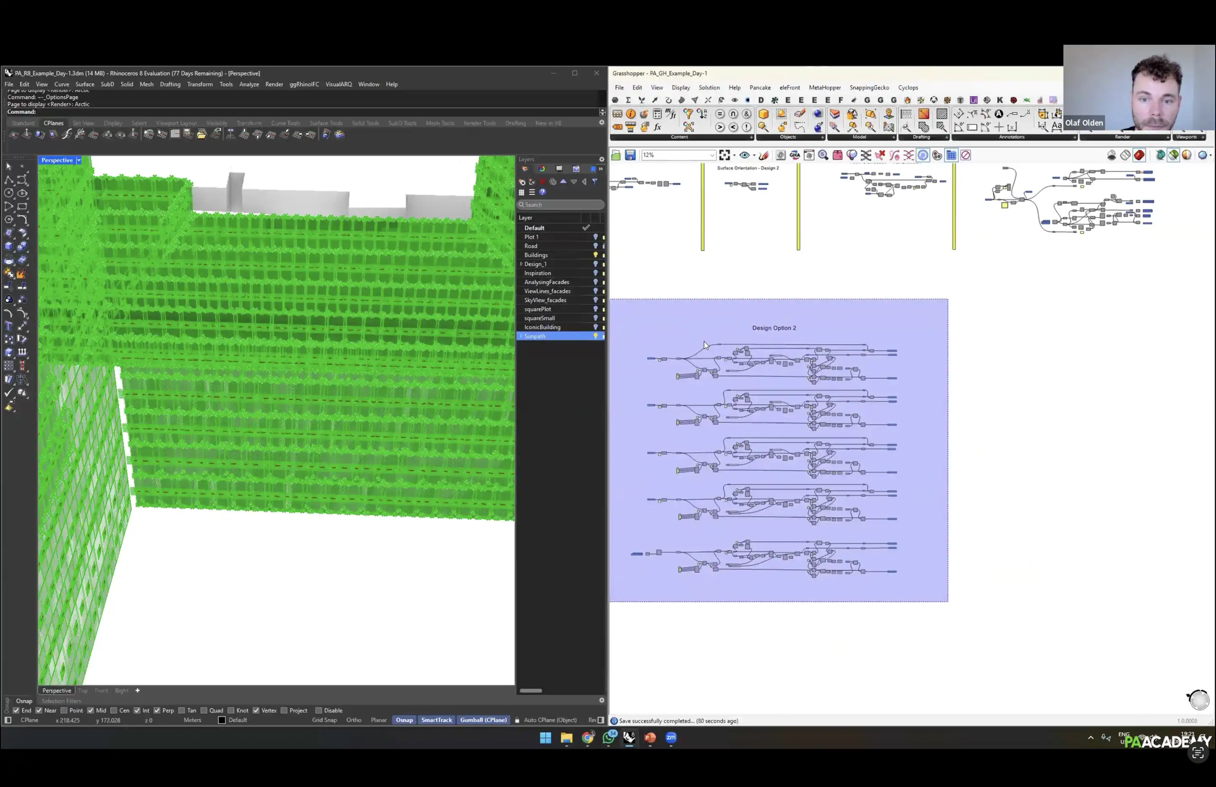
Task: Toggle the Osnap status bar button
Action: (x=404, y=721)
